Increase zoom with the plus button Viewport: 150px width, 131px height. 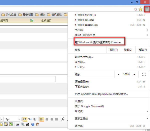click(x=134, y=74)
